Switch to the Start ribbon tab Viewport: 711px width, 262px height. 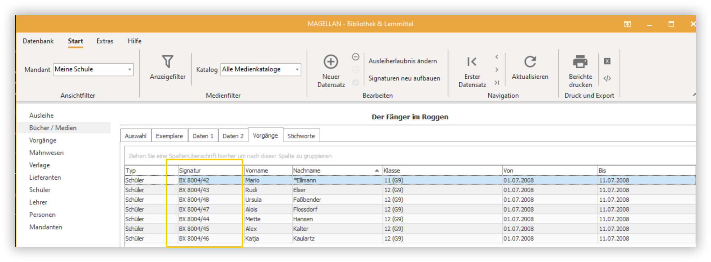pyautogui.click(x=75, y=41)
